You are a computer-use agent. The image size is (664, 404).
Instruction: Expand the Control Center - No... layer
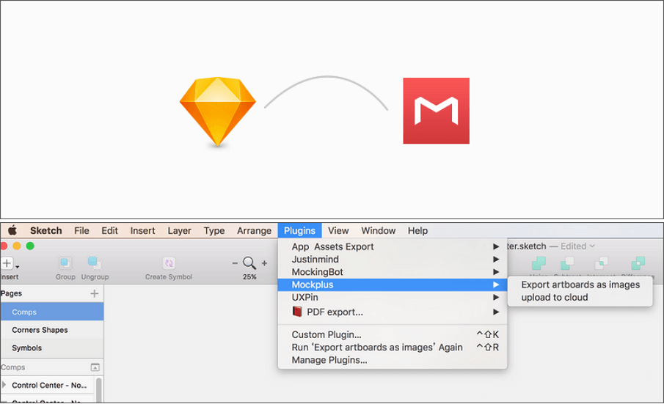click(4, 384)
